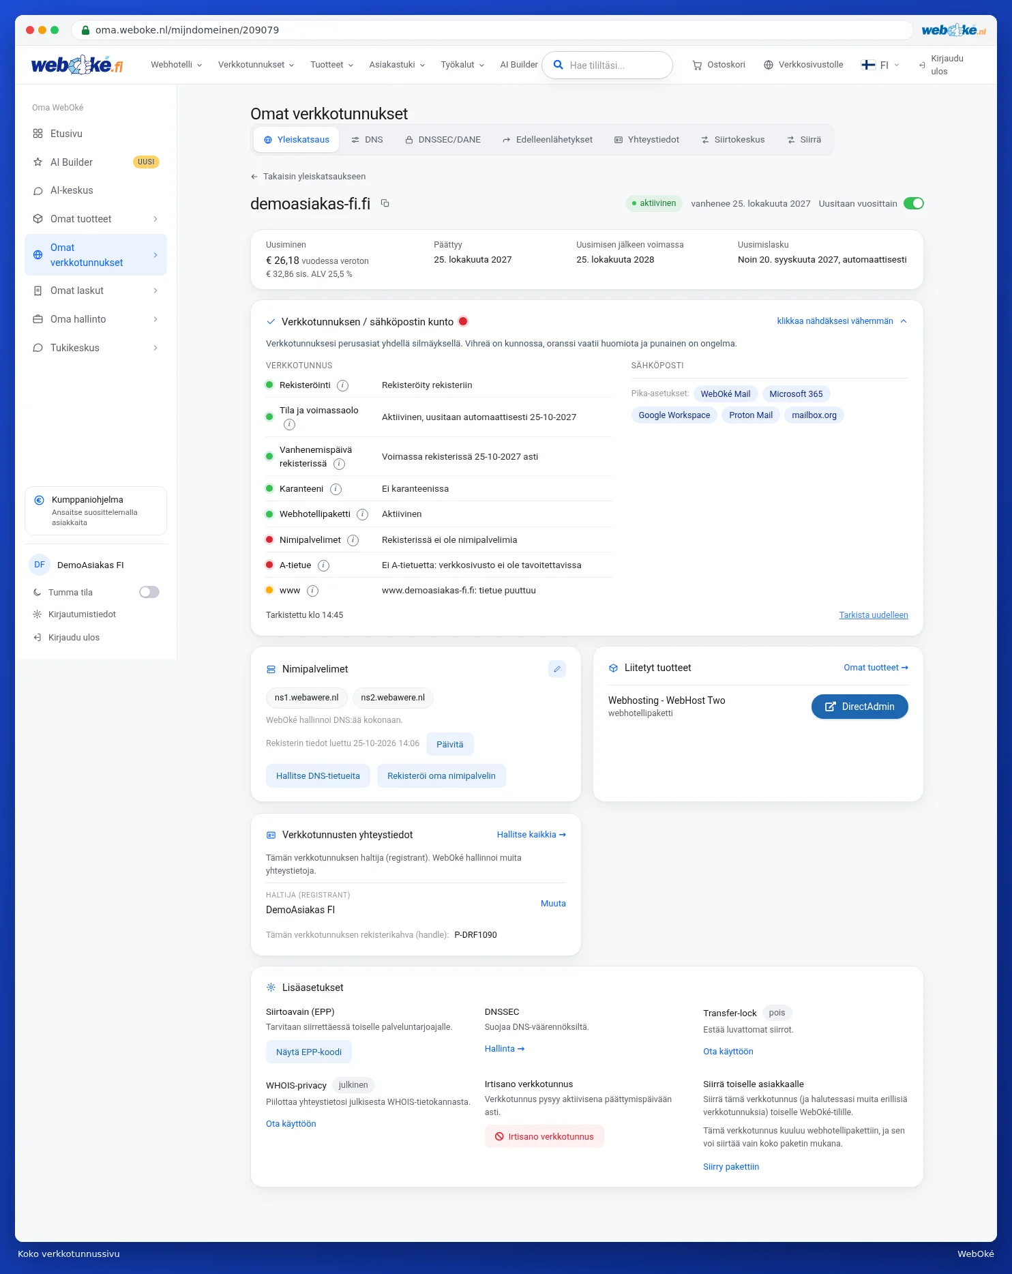The height and width of the screenshot is (1274, 1012).
Task: Select the Google Workspace email preset
Action: pos(674,415)
